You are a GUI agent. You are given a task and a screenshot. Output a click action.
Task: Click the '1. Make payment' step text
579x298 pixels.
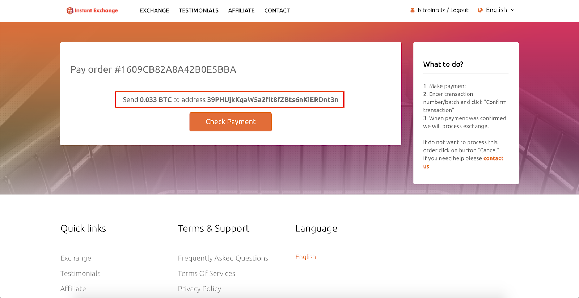445,86
